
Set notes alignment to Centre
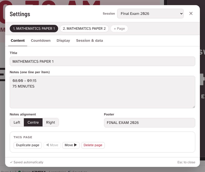coord(33,122)
